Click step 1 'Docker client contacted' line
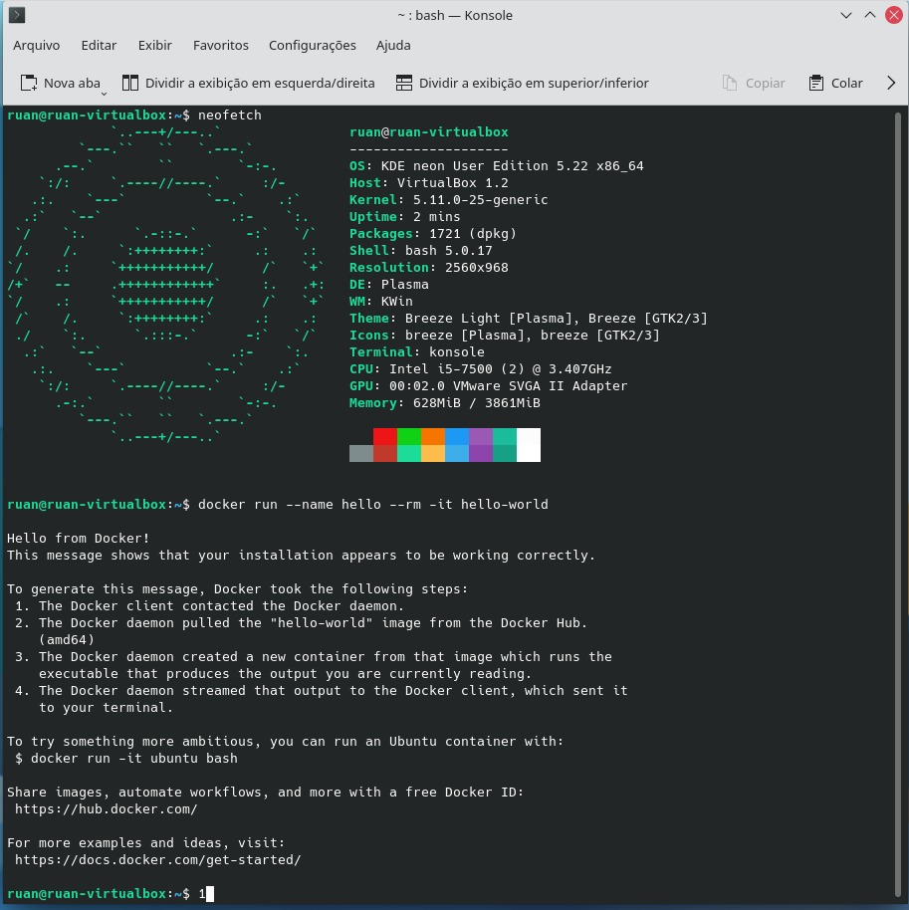Image resolution: width=909 pixels, height=910 pixels. click(x=209, y=606)
